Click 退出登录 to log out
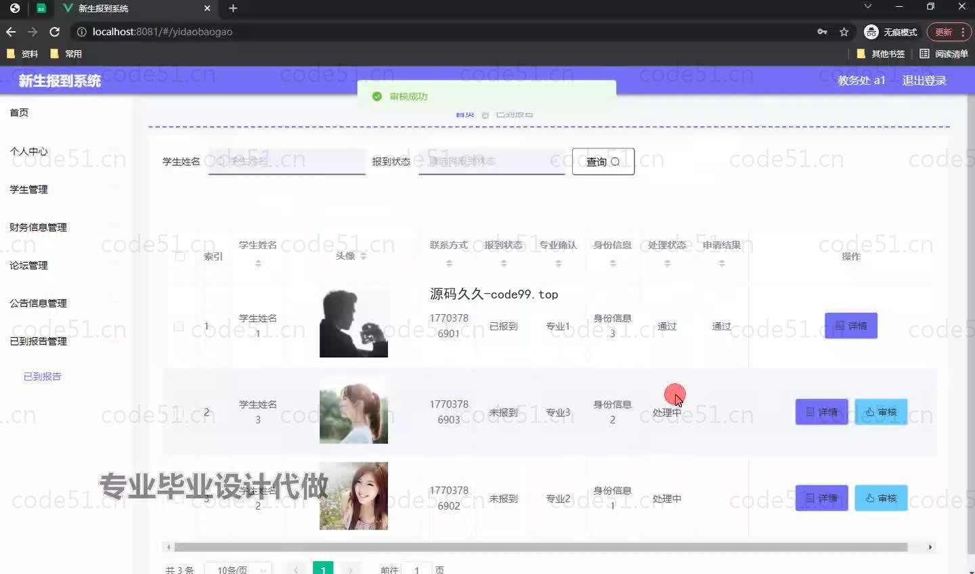Screen dimensions: 975x574 tap(924, 81)
